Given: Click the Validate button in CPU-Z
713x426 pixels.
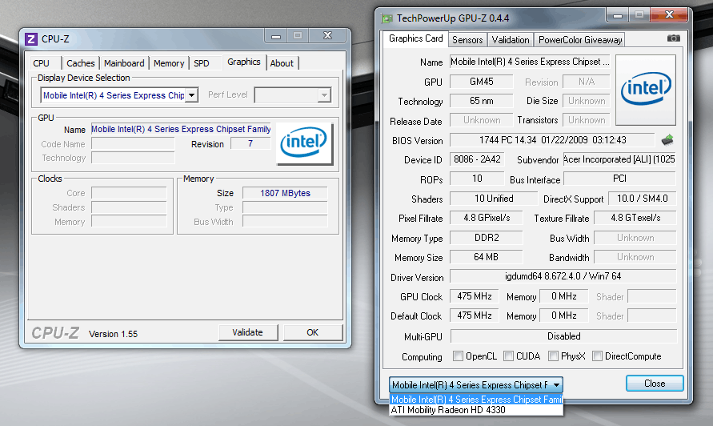Looking at the screenshot, I should (x=248, y=332).
